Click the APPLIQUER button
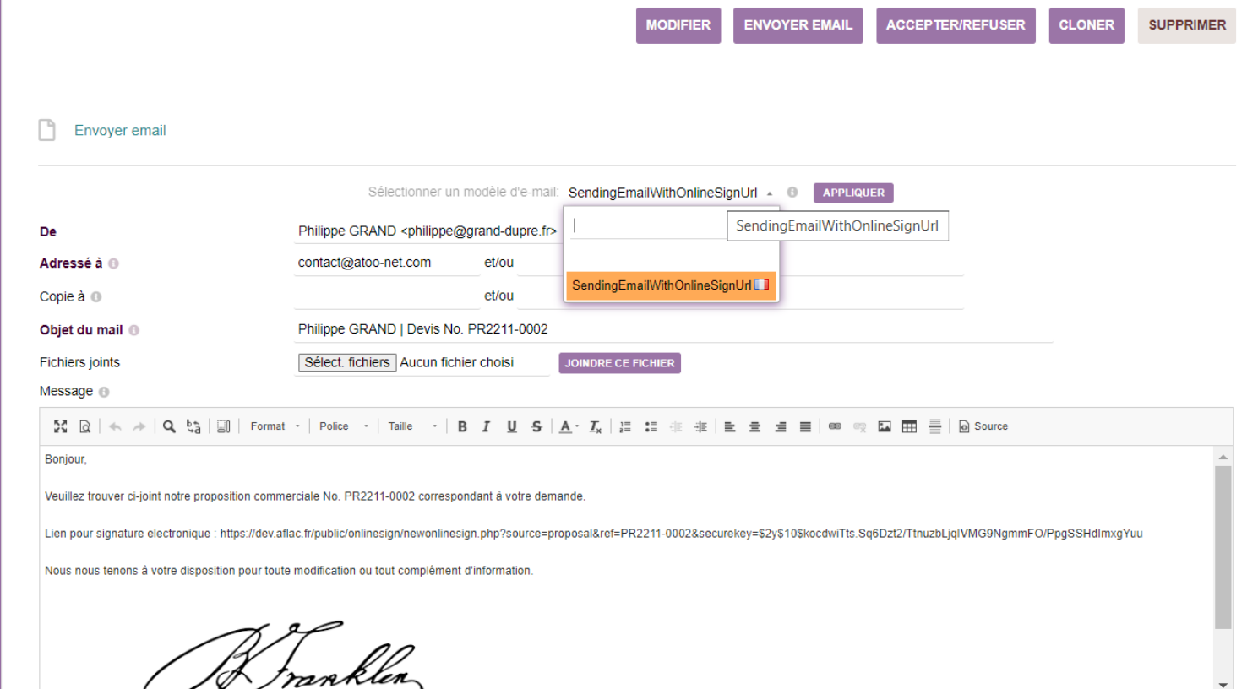 pos(853,193)
